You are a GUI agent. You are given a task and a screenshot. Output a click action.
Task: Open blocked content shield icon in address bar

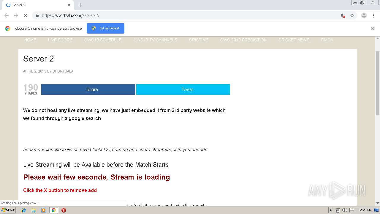(343, 15)
